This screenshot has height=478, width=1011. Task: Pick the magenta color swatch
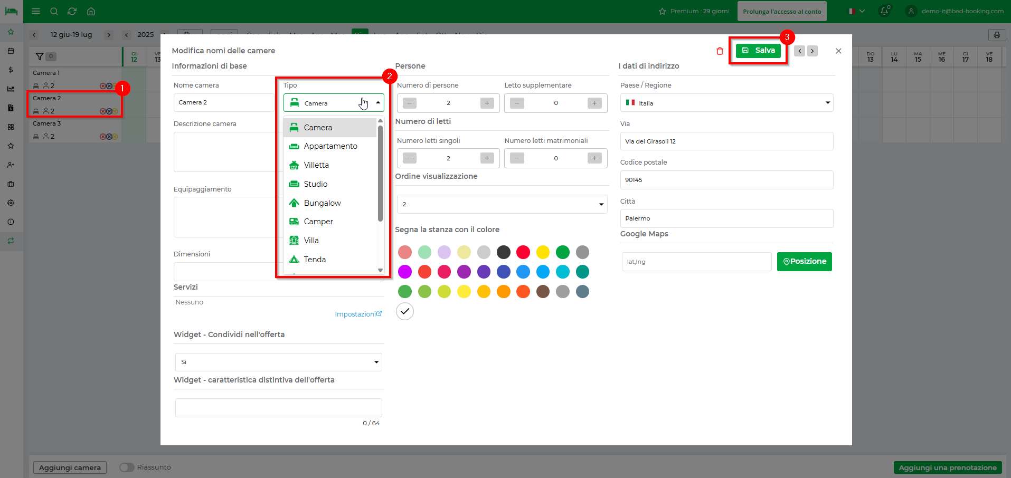(405, 272)
